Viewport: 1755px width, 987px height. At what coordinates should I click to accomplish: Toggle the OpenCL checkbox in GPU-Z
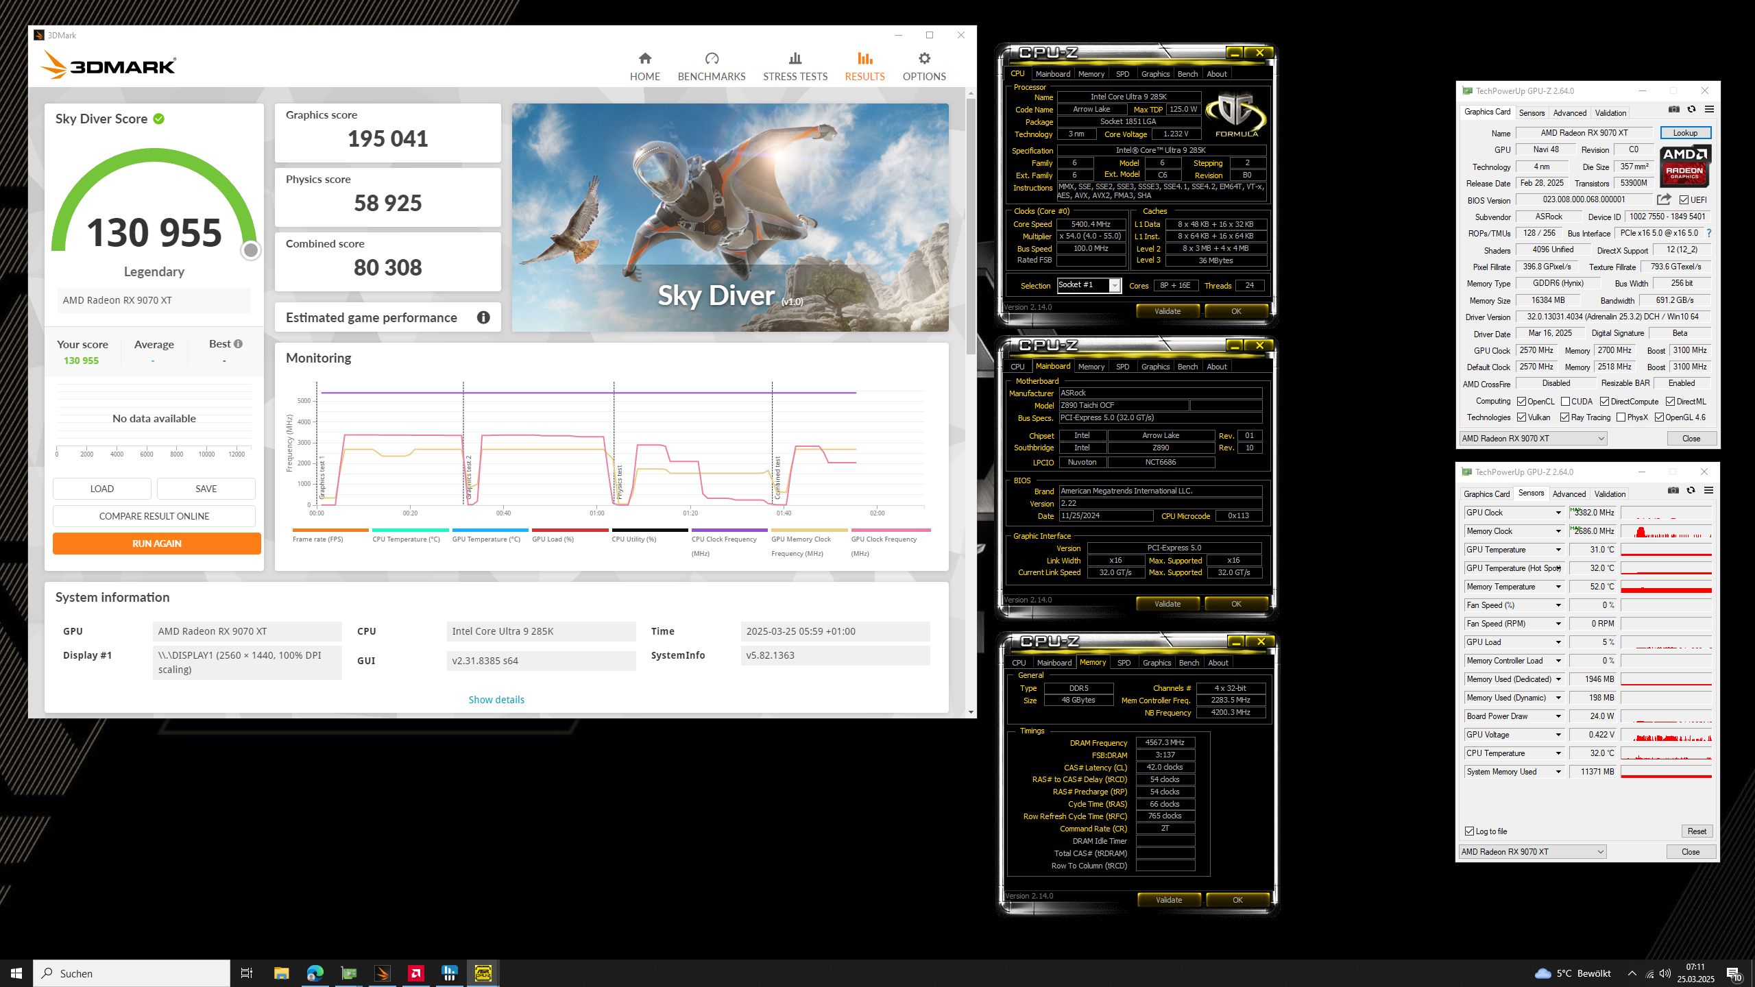1521,402
